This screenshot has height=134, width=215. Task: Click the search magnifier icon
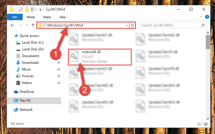pyautogui.click(x=203, y=25)
